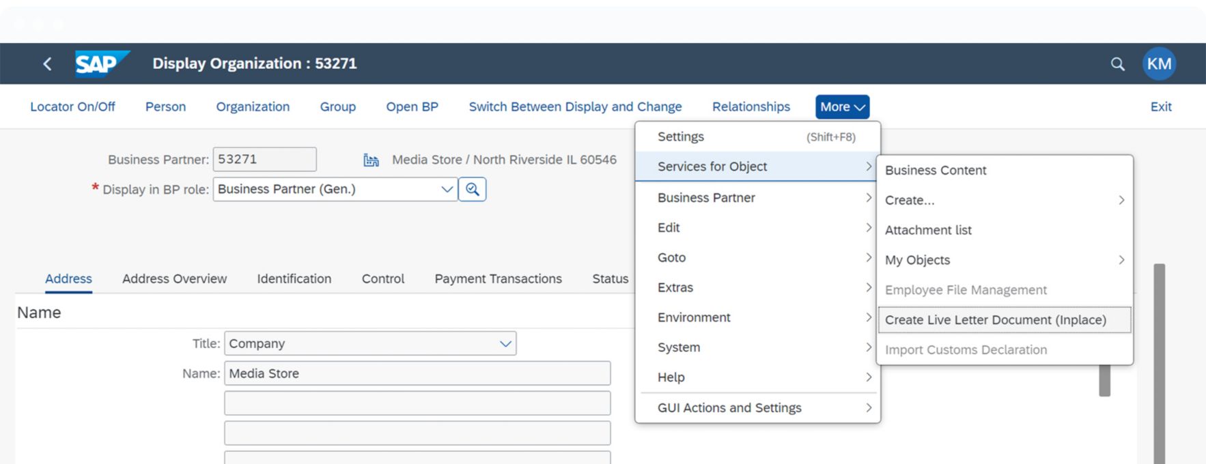Click the Relationships toolbar button
Viewport: 1206px width, 464px height.
[x=751, y=106]
